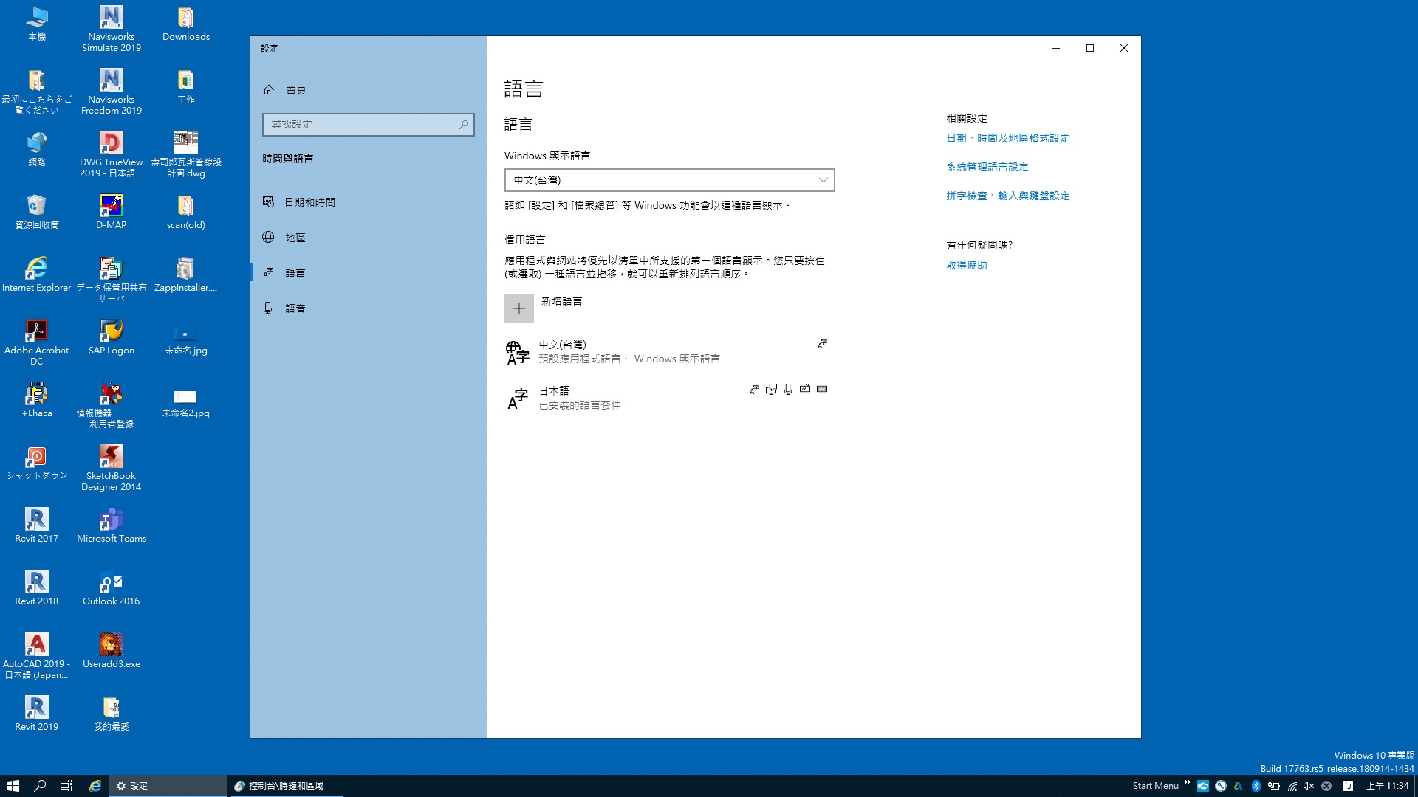Select AutoCAD 2019 desktop icon

tap(36, 657)
